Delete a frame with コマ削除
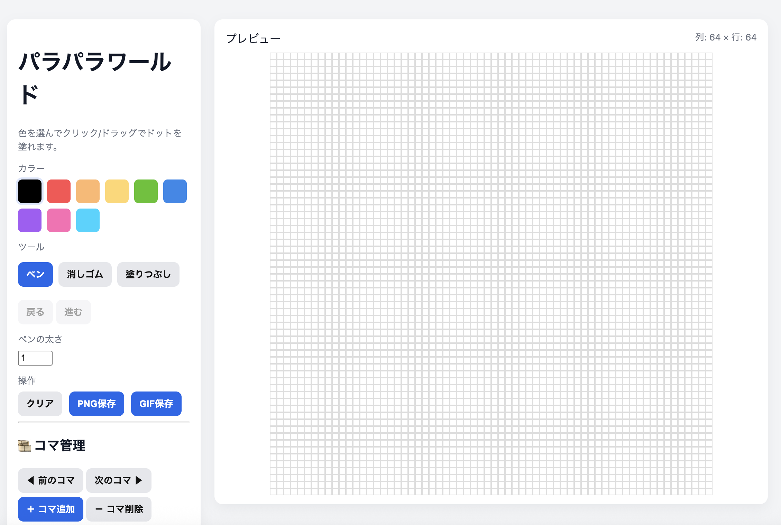This screenshot has width=781, height=525. [x=118, y=509]
